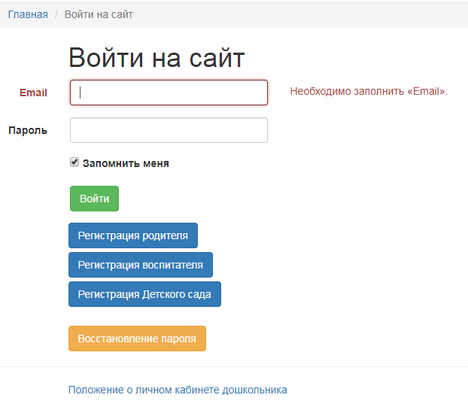The height and width of the screenshot is (407, 468).
Task: Start Восстановление пароля
Action: click(137, 339)
